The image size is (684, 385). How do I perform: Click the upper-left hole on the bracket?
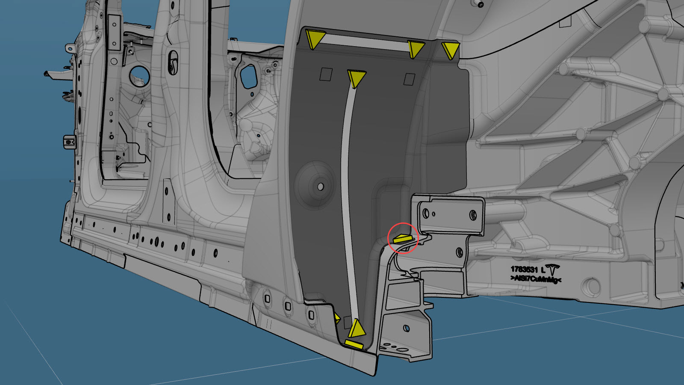coord(425,213)
